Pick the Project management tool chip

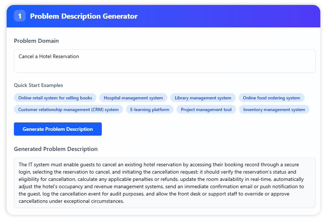(x=206, y=110)
